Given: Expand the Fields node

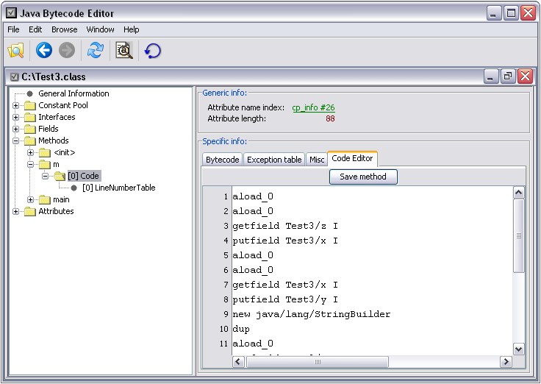Looking at the screenshot, I should pos(15,129).
